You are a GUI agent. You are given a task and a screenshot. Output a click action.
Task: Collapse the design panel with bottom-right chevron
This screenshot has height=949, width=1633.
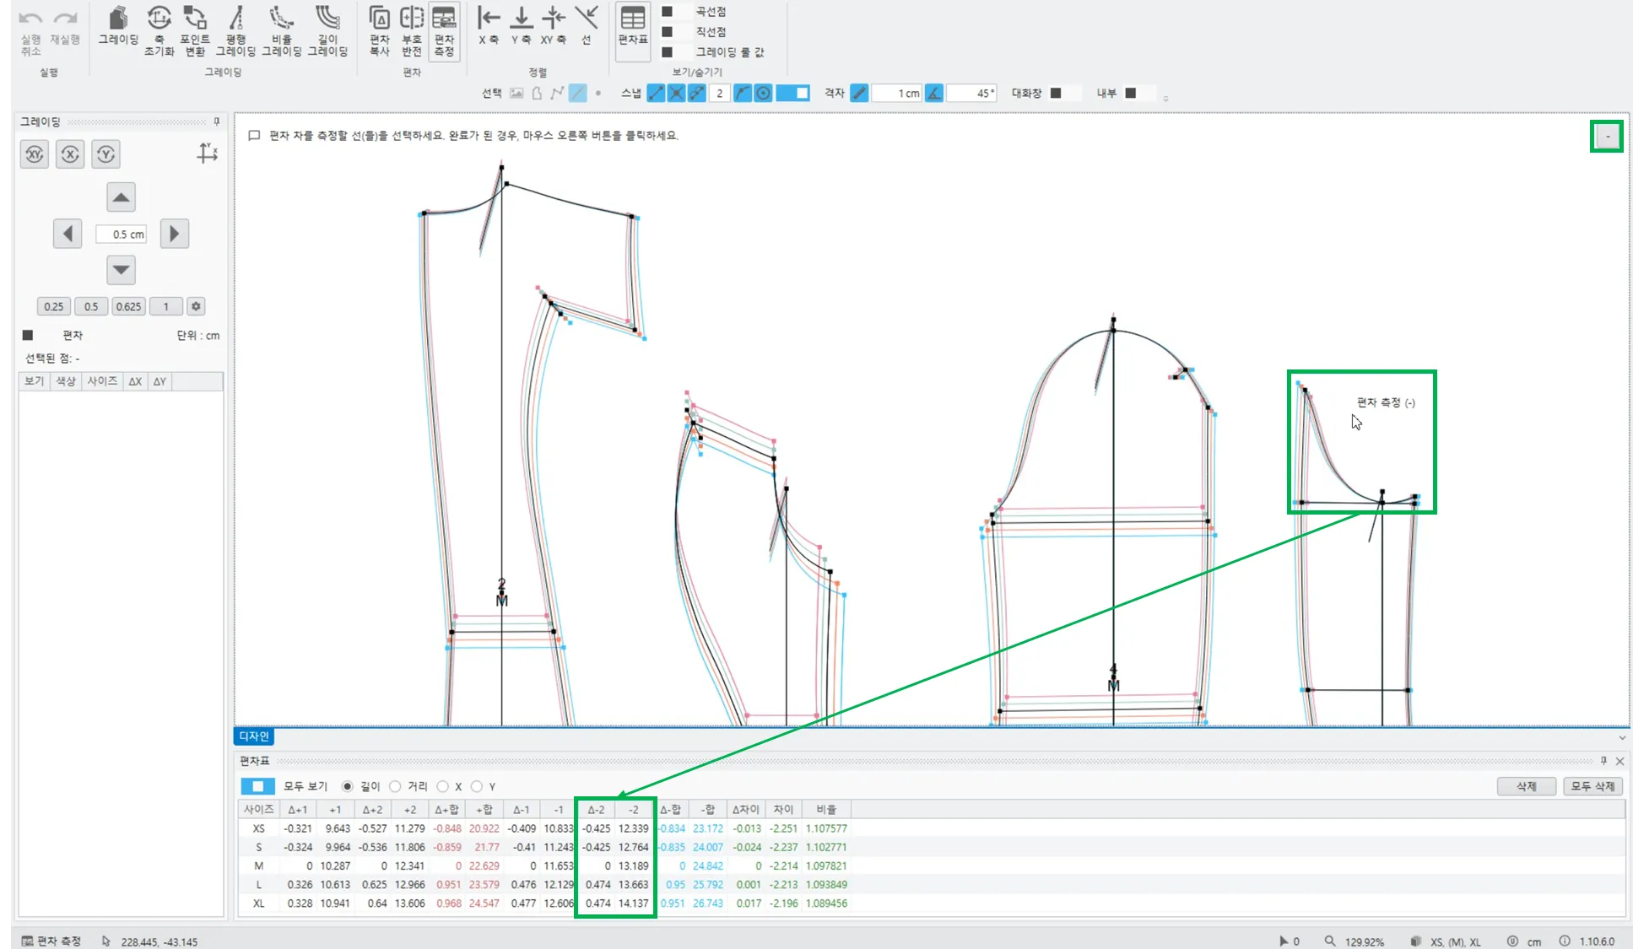click(1621, 737)
